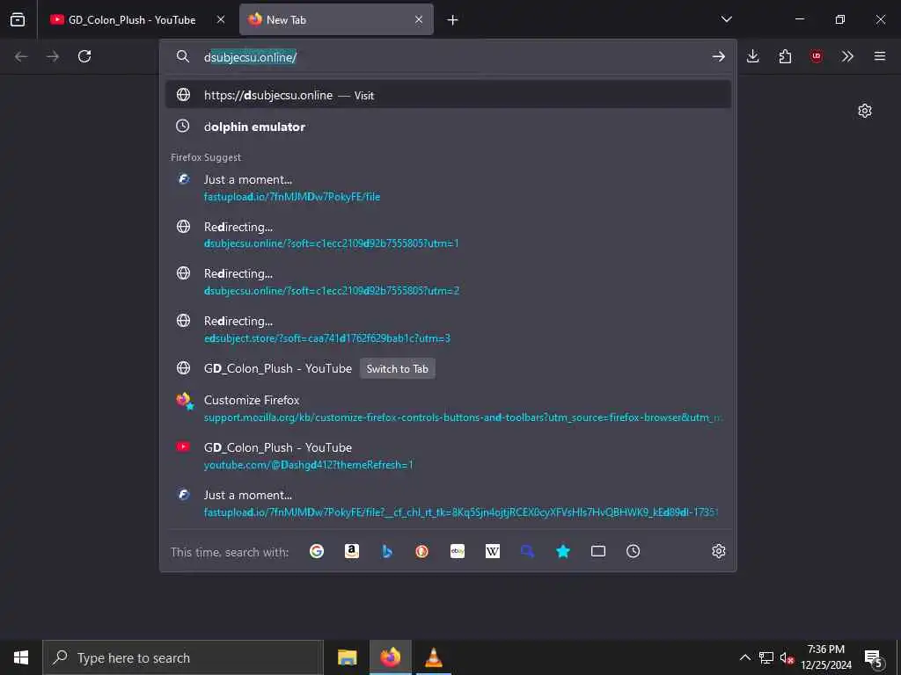Open the Windows Start menu
Image resolution: width=901 pixels, height=675 pixels.
click(21, 657)
